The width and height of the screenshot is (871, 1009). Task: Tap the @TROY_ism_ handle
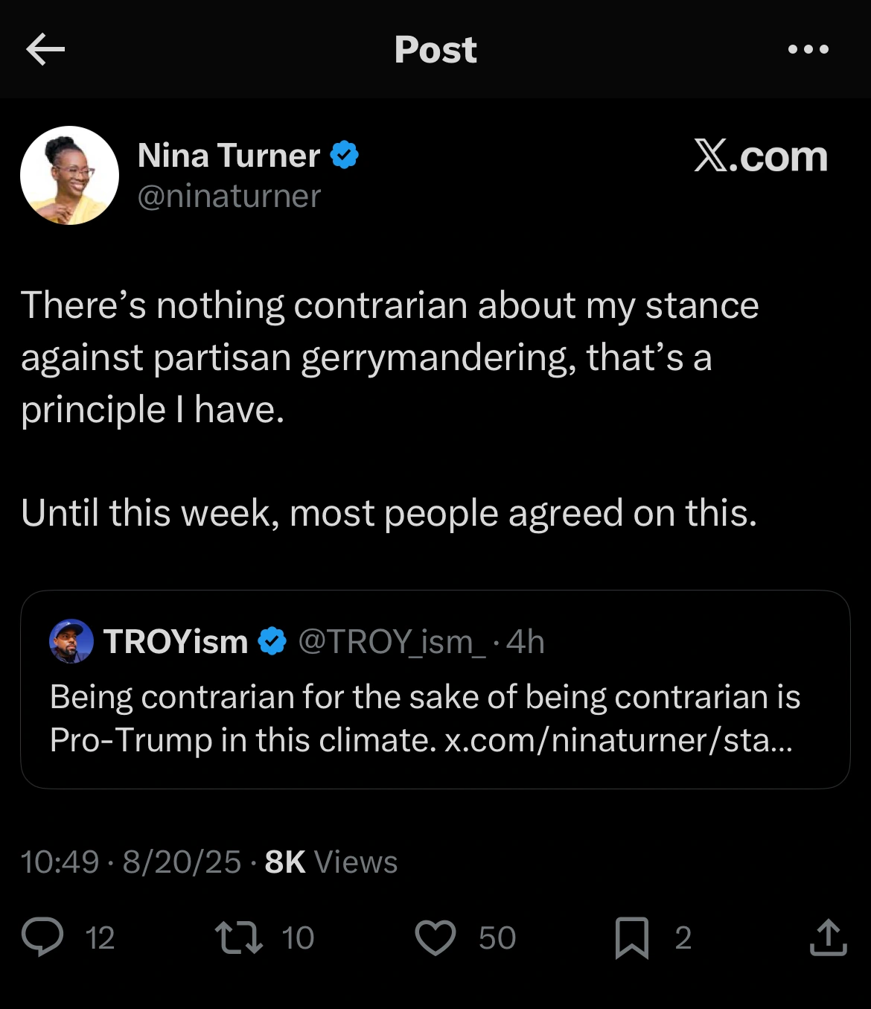[x=392, y=641]
